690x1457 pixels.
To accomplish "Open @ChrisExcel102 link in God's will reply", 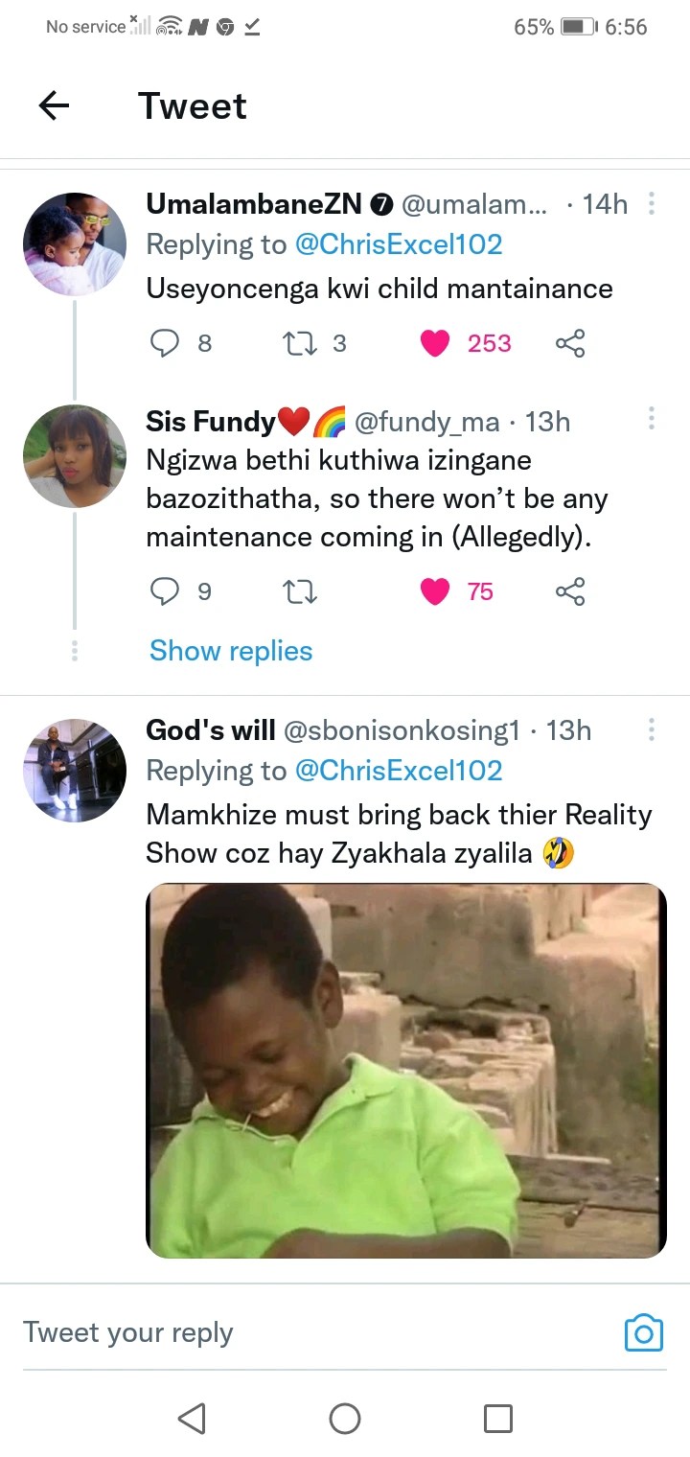I will click(x=399, y=771).
